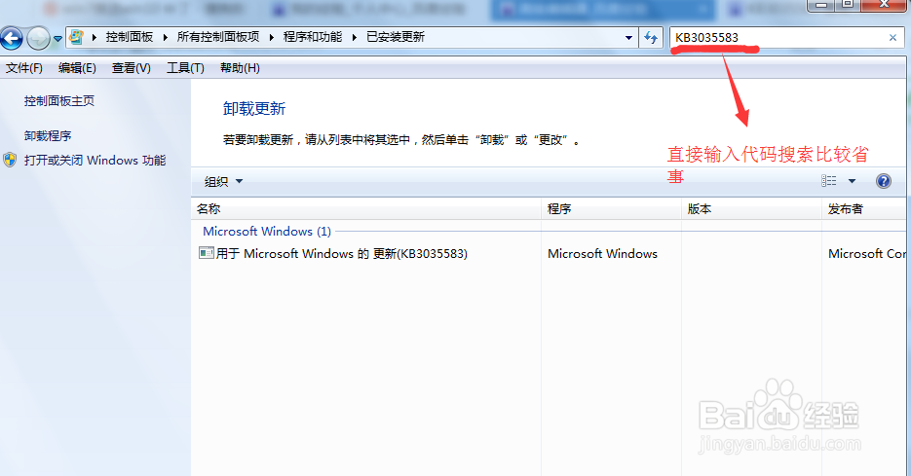Select 程序和功能 in the breadcrumb
The image size is (911, 476).
click(313, 37)
